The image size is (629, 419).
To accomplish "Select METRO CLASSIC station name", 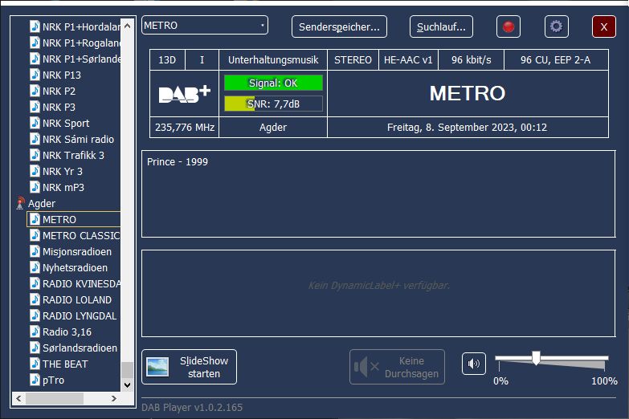I will coord(81,236).
